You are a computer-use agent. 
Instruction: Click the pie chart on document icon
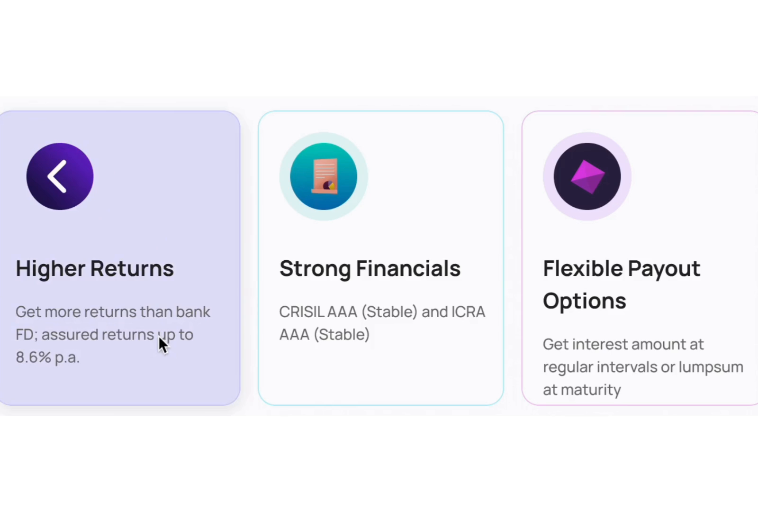click(329, 185)
